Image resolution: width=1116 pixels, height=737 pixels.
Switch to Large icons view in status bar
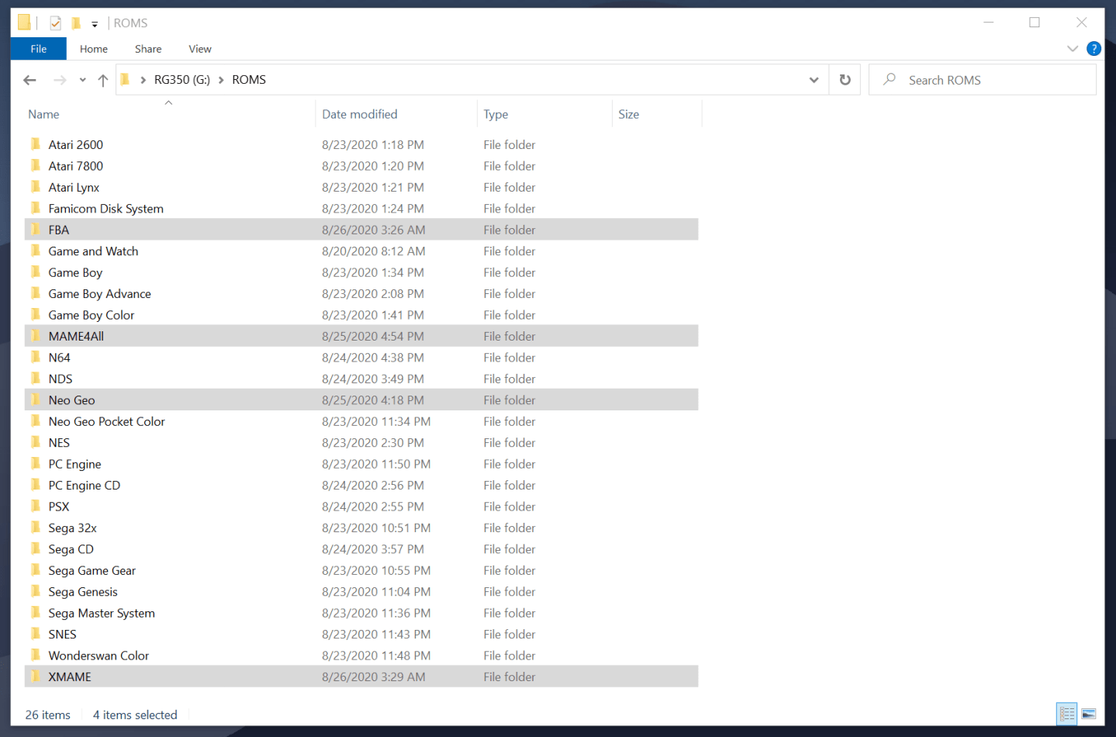click(1089, 714)
